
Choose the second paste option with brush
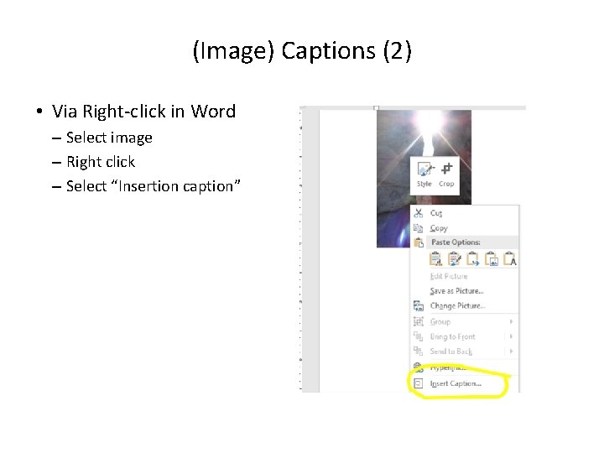[454, 259]
